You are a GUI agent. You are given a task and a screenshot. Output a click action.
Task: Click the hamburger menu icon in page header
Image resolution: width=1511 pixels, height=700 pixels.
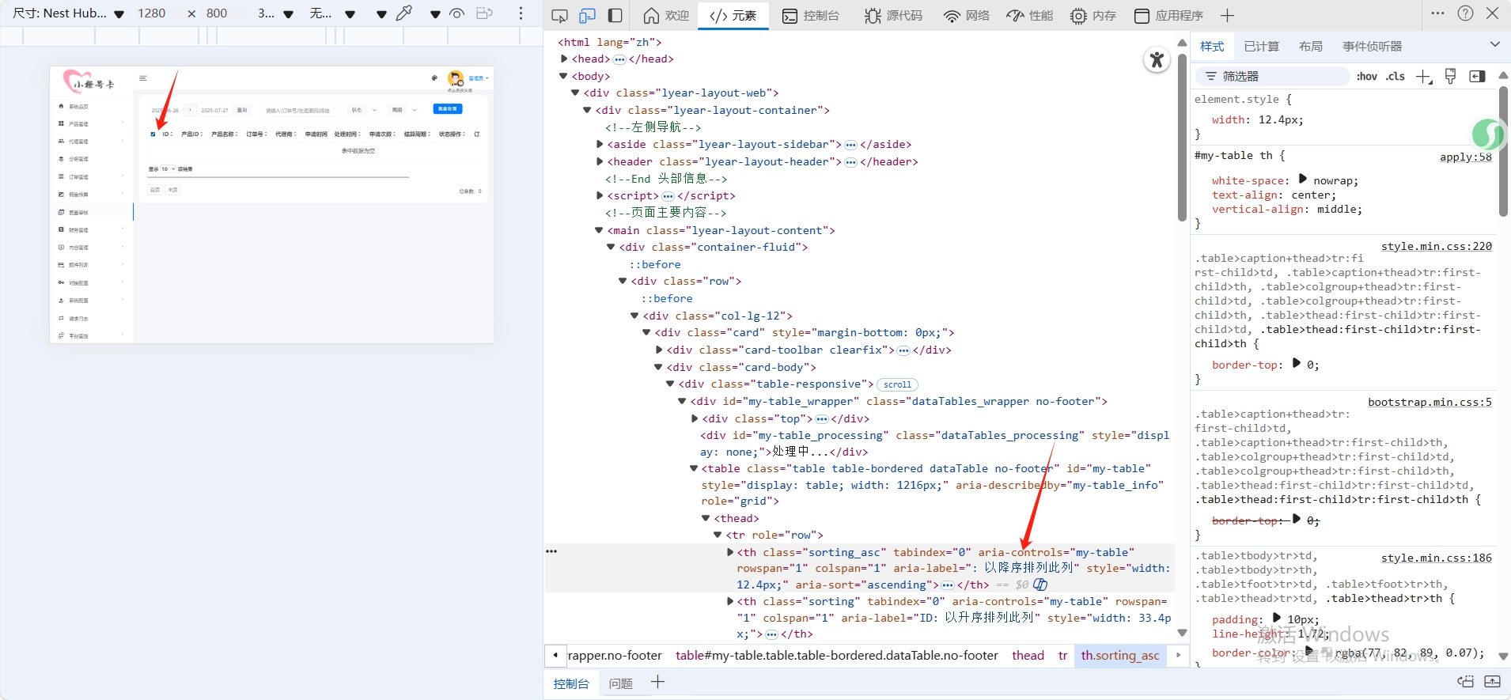click(143, 78)
